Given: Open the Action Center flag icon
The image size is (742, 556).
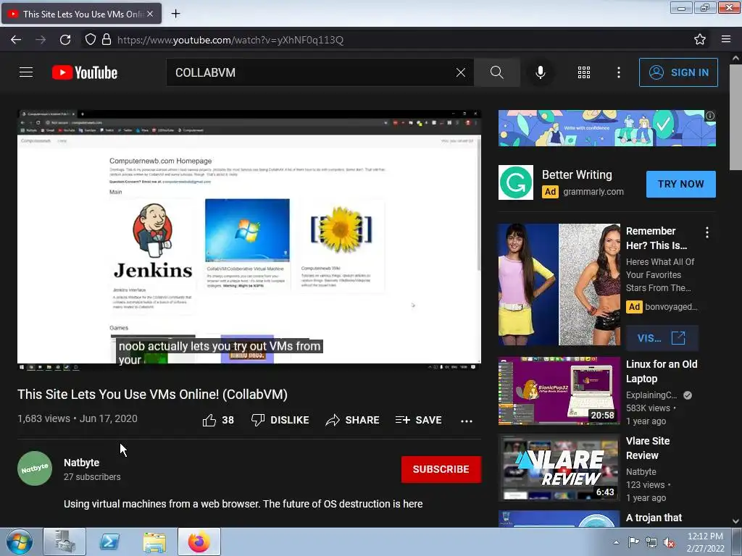Looking at the screenshot, I should click(x=633, y=542).
